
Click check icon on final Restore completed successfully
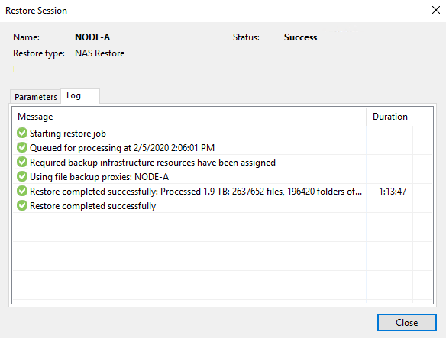(22, 205)
